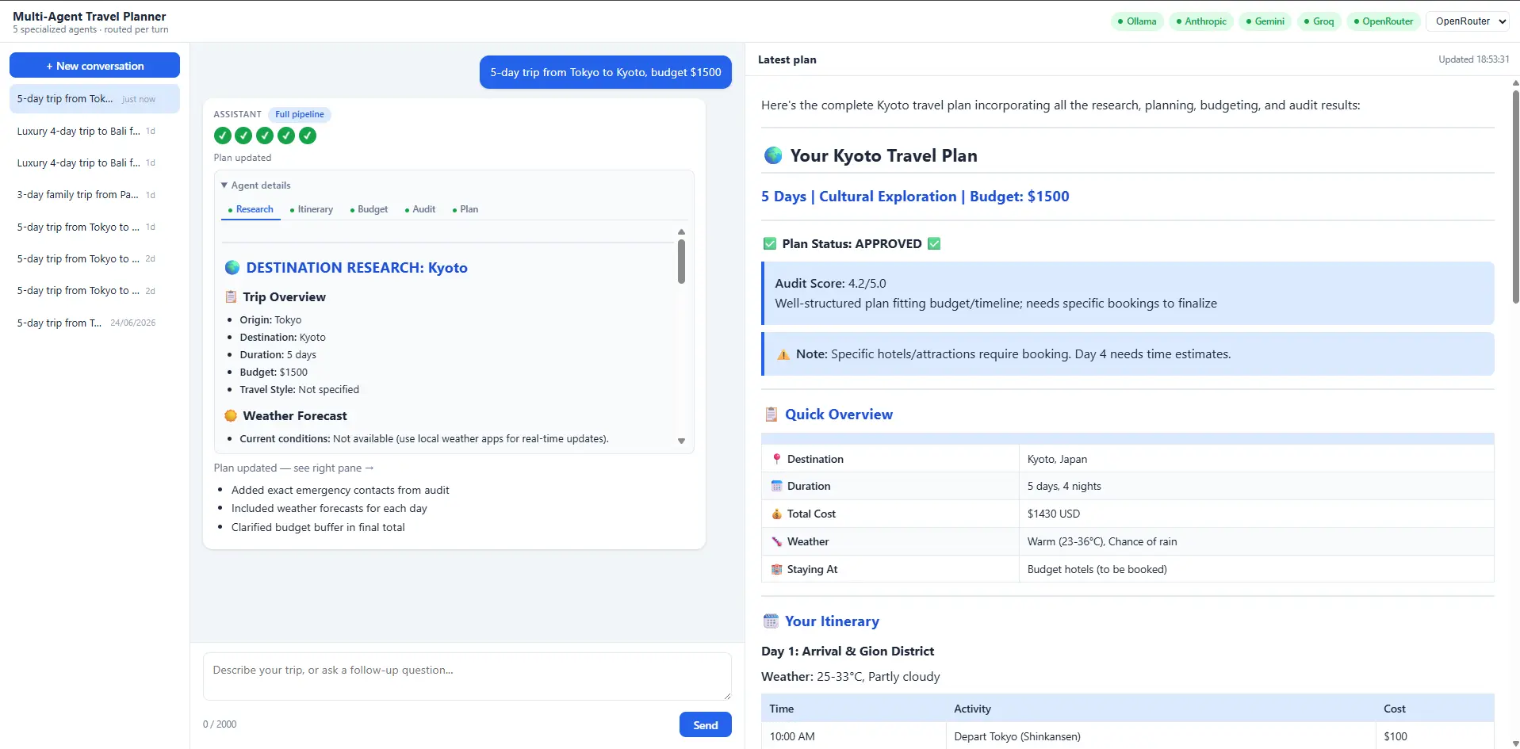Click the $1430 USD total cost cell
1520x749 pixels.
pyautogui.click(x=1256, y=514)
